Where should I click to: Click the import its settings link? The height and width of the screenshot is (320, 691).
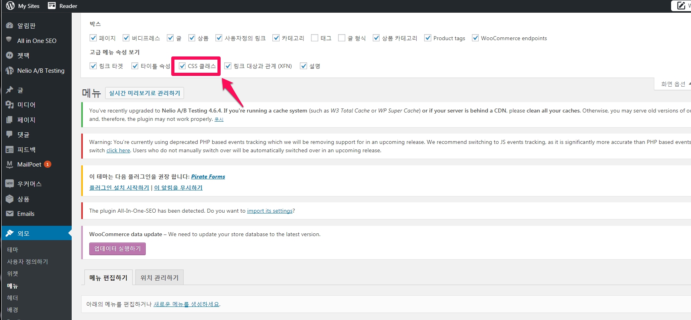pyautogui.click(x=270, y=211)
